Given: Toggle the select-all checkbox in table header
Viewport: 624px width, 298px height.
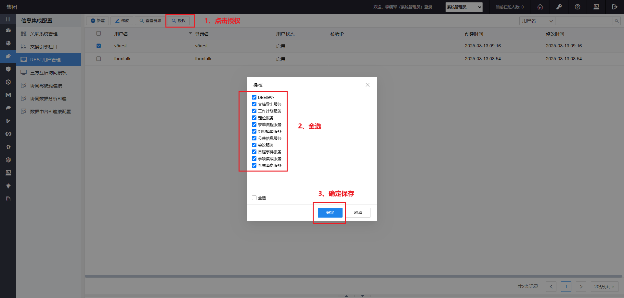Looking at the screenshot, I should coord(99,33).
